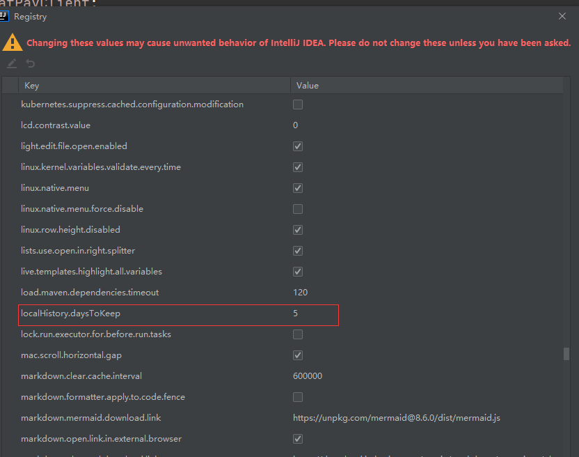579x457 pixels.
Task: Click the vertical scrollbar thumb
Action: [566, 353]
